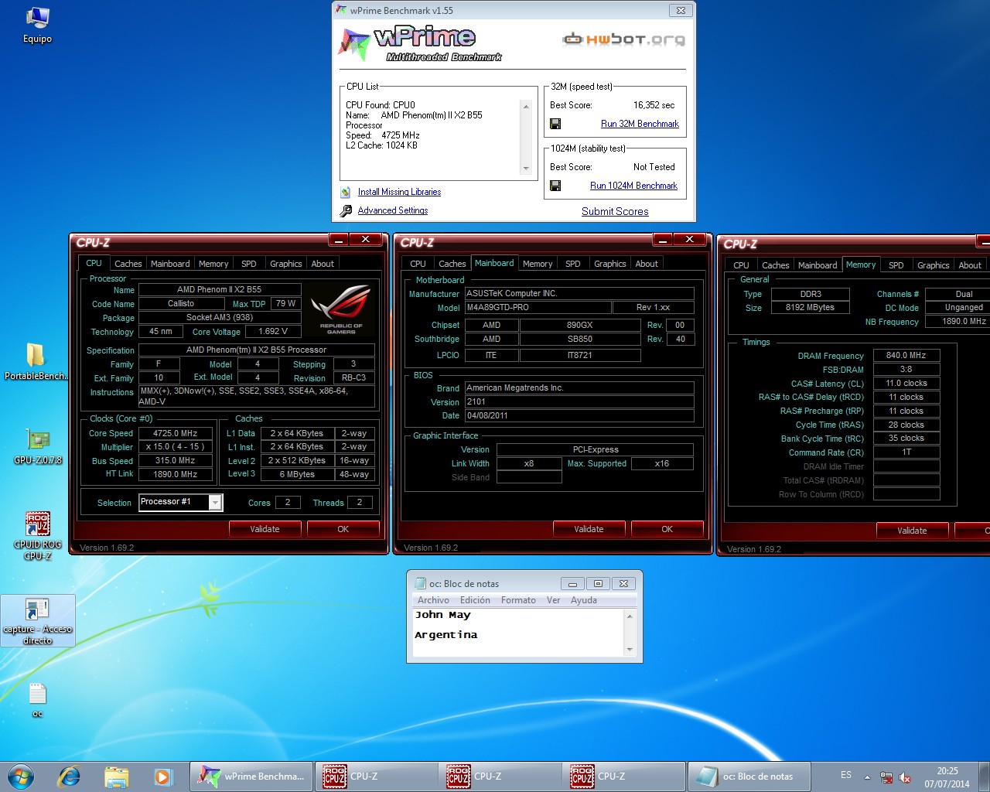Click the HWBOT.org logo in wPrime
The height and width of the screenshot is (792, 990).
click(624, 39)
